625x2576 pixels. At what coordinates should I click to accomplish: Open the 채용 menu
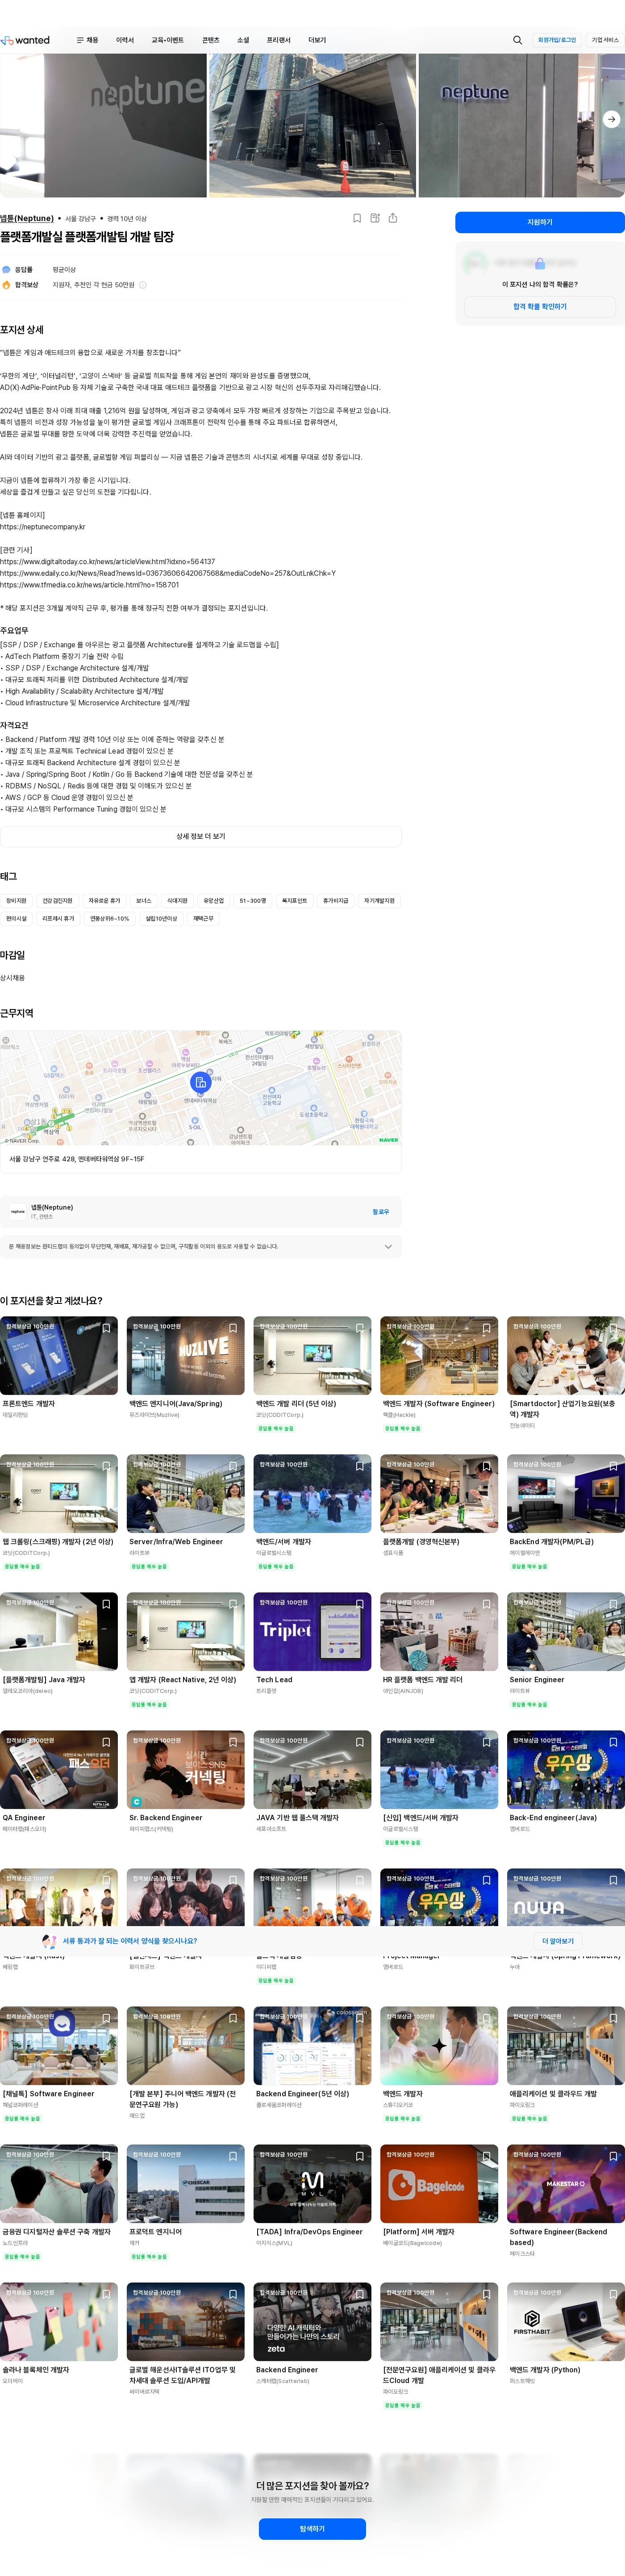point(87,40)
